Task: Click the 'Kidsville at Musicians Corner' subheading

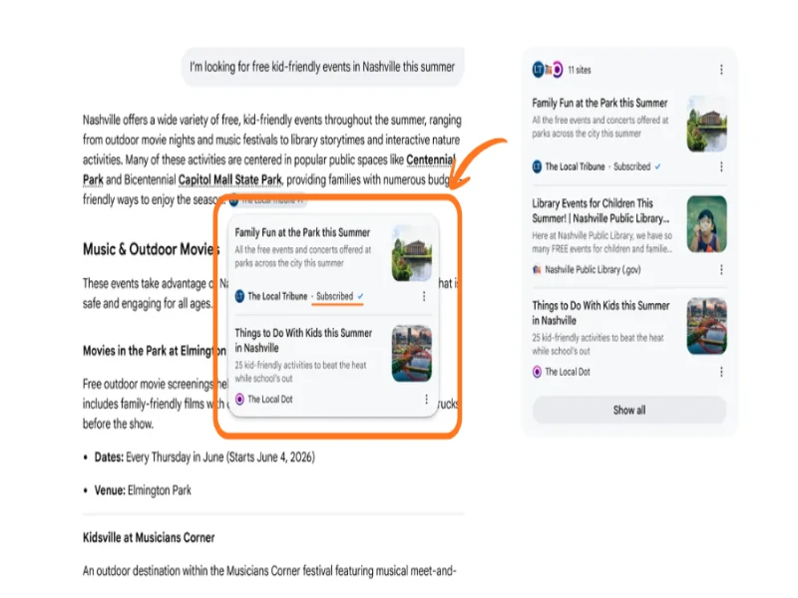Action: pos(149,537)
